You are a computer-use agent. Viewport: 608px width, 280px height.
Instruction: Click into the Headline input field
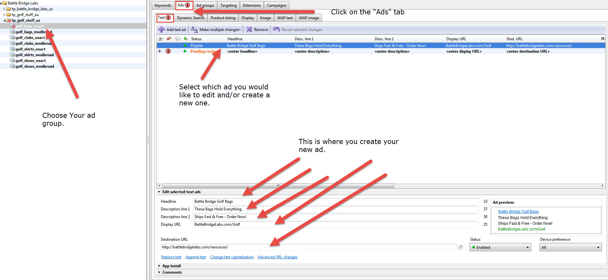pyautogui.click(x=335, y=201)
